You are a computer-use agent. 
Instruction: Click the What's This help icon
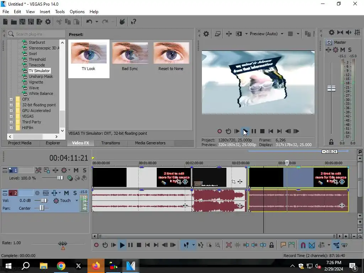click(133, 22)
